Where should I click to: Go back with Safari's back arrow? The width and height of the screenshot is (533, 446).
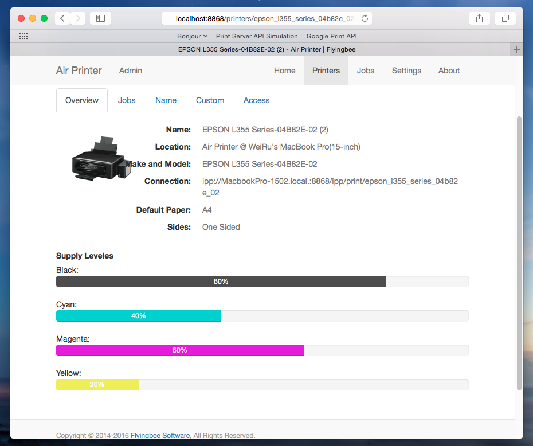point(62,18)
